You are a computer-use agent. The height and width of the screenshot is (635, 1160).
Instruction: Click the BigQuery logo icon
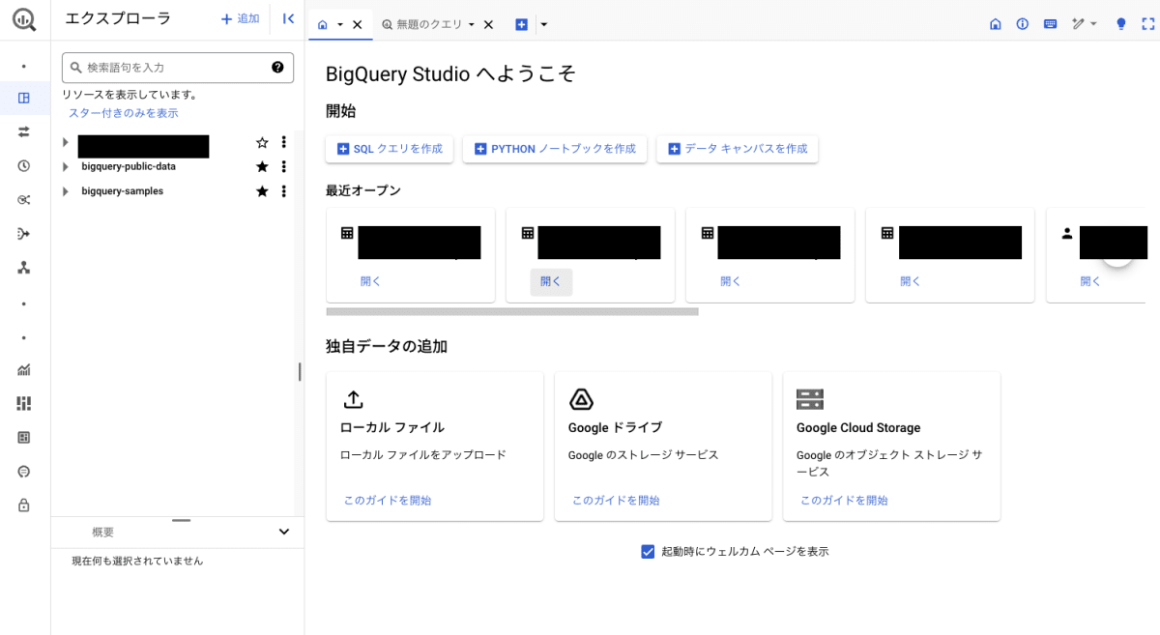click(24, 19)
